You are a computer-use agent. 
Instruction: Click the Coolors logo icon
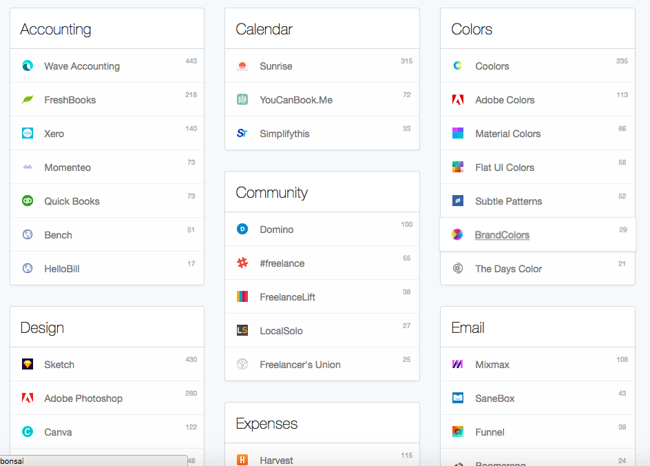click(x=458, y=65)
